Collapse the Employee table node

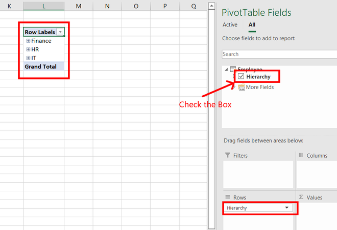tap(226, 69)
